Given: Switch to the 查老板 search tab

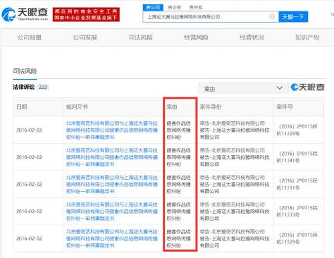Looking at the screenshot, I should [x=174, y=7].
